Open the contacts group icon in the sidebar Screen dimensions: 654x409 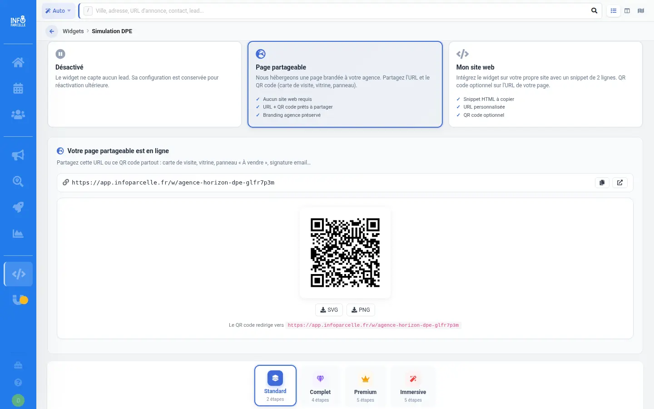tap(18, 115)
